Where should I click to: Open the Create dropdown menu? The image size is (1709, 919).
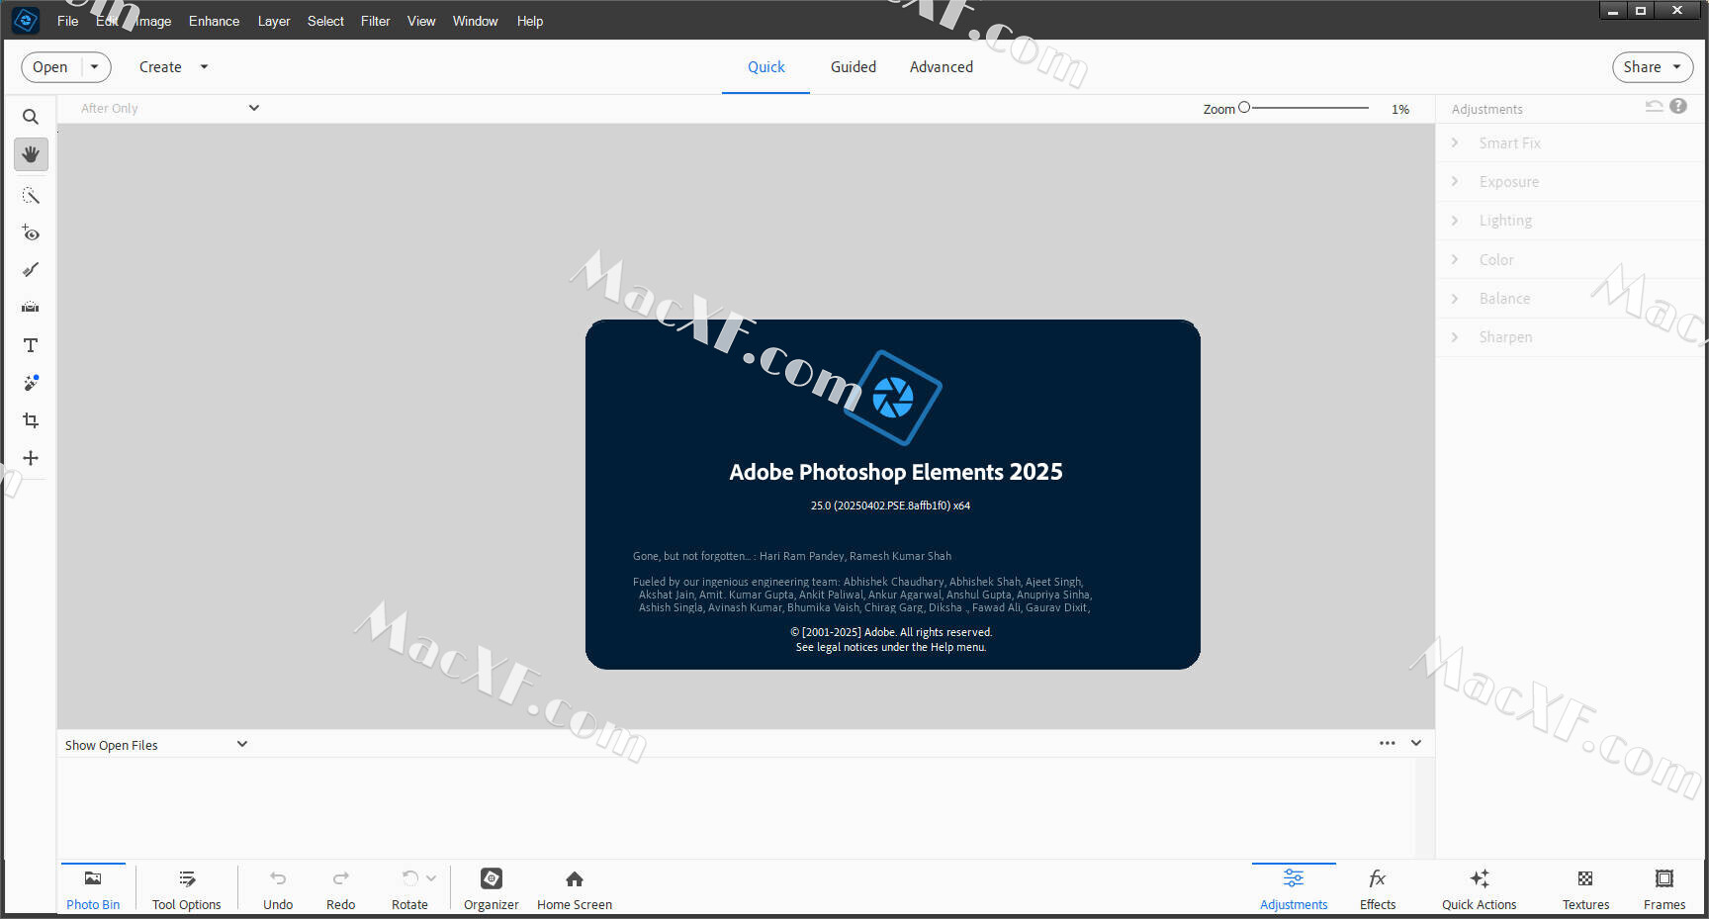(173, 67)
